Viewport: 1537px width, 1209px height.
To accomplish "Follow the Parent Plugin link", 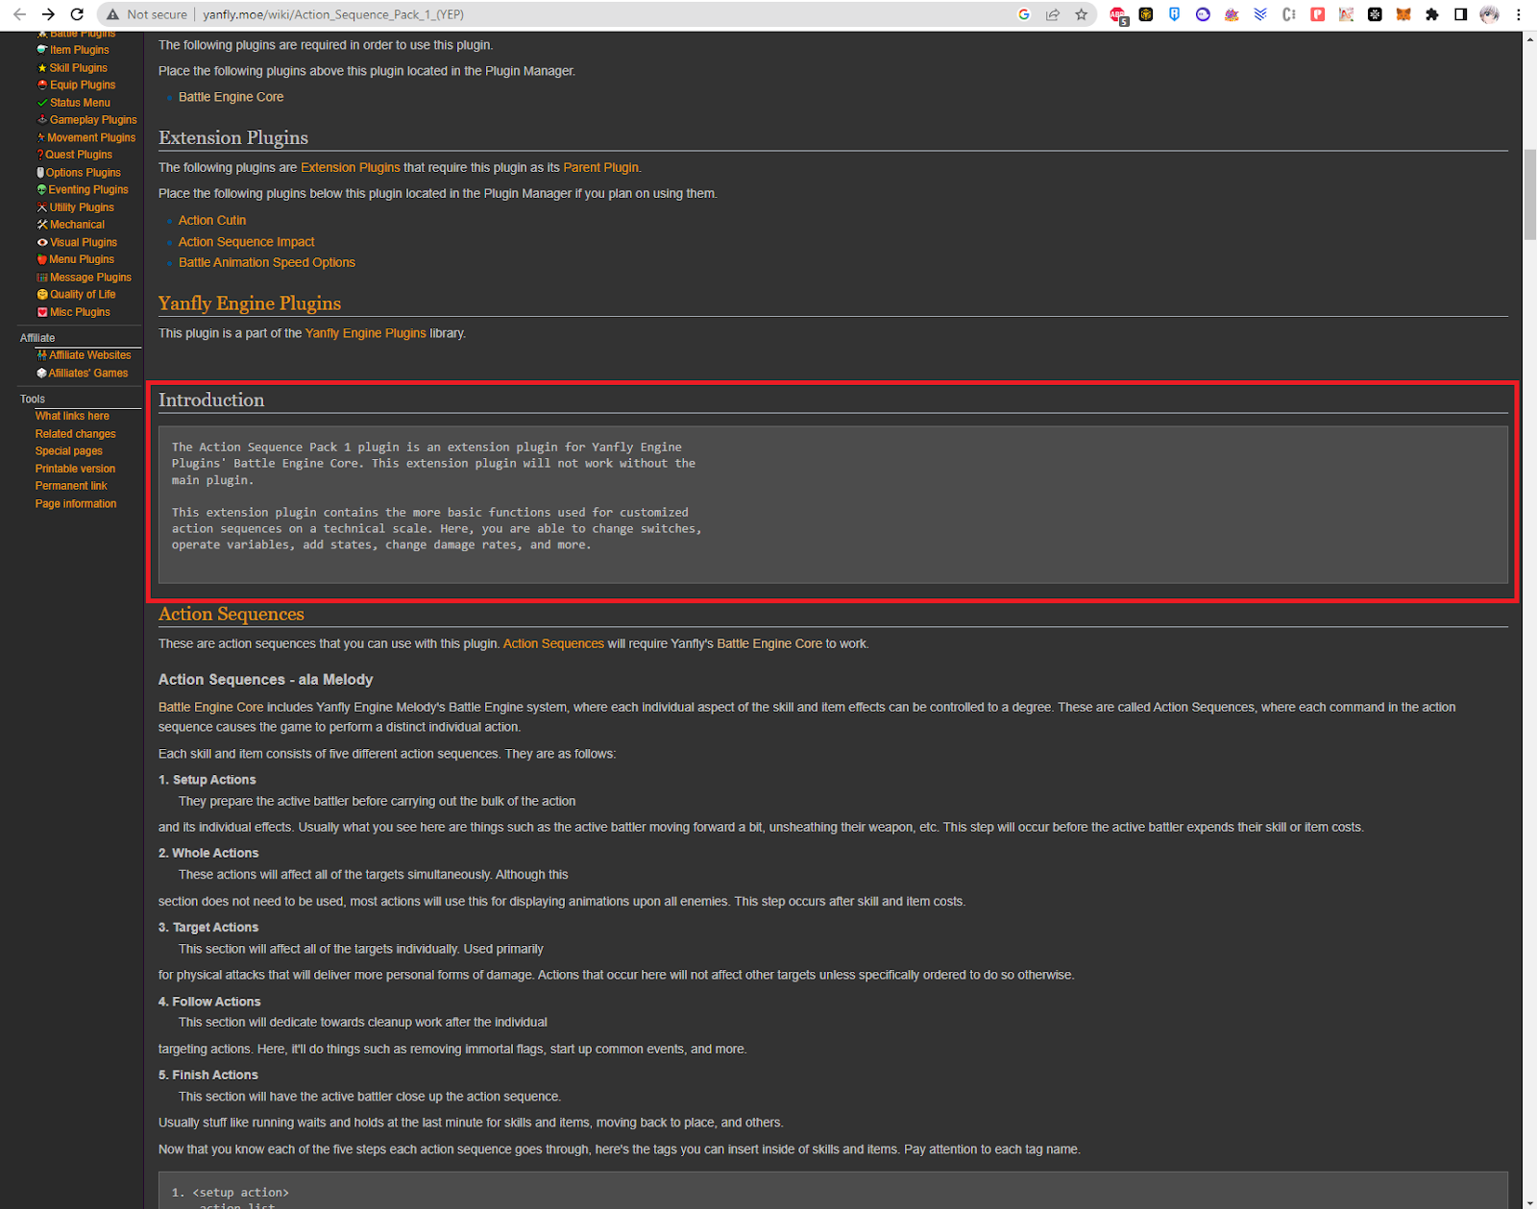I will click(600, 168).
